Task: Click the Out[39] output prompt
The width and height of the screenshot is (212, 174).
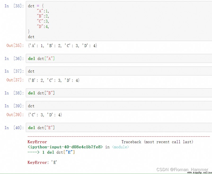Action: (15, 115)
